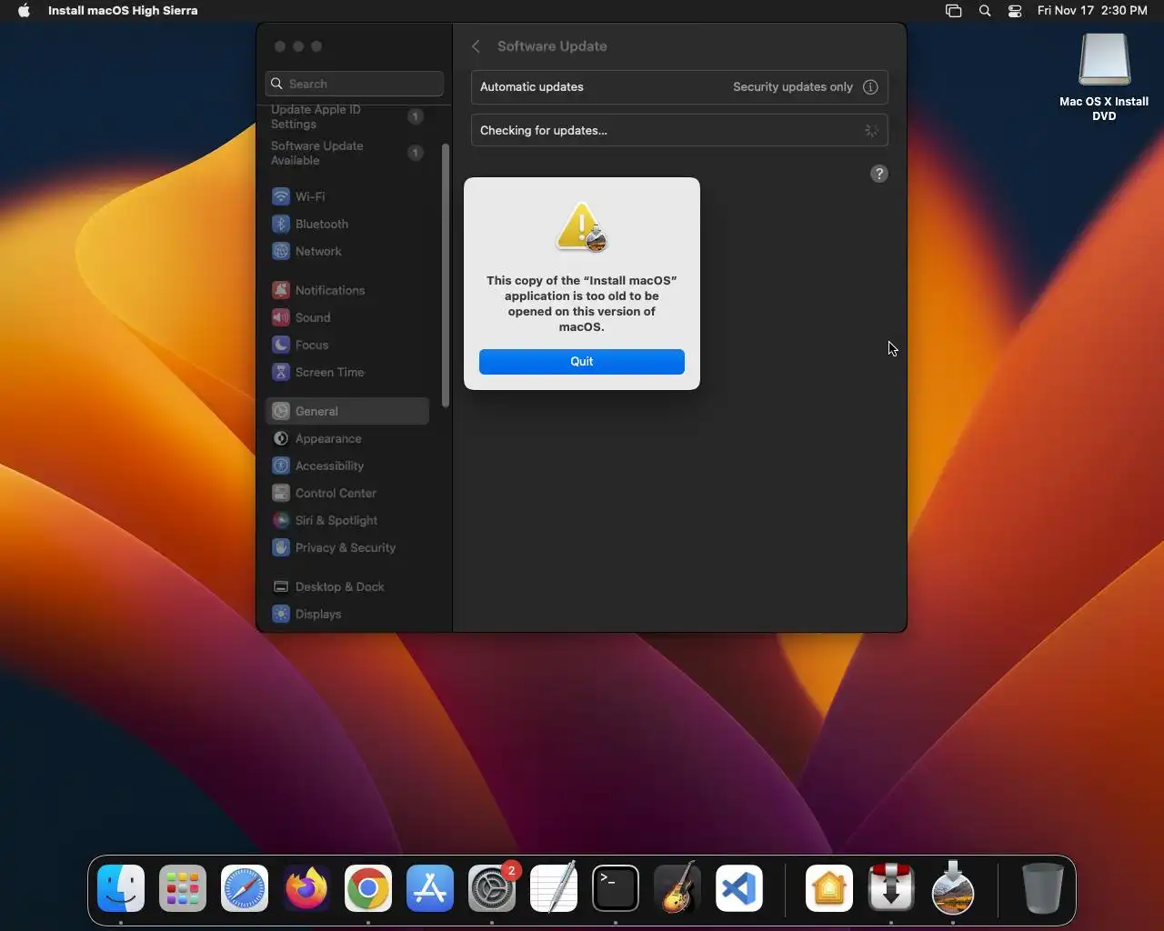Open the Apple menu

click(24, 11)
